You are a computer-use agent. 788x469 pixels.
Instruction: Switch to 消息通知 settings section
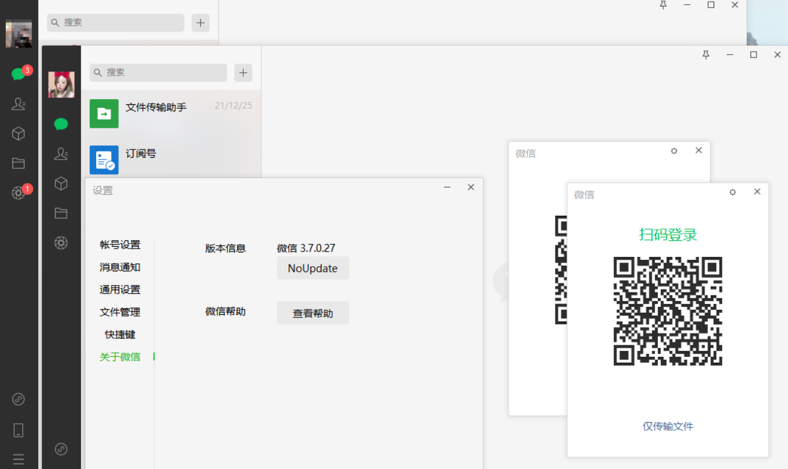point(120,267)
